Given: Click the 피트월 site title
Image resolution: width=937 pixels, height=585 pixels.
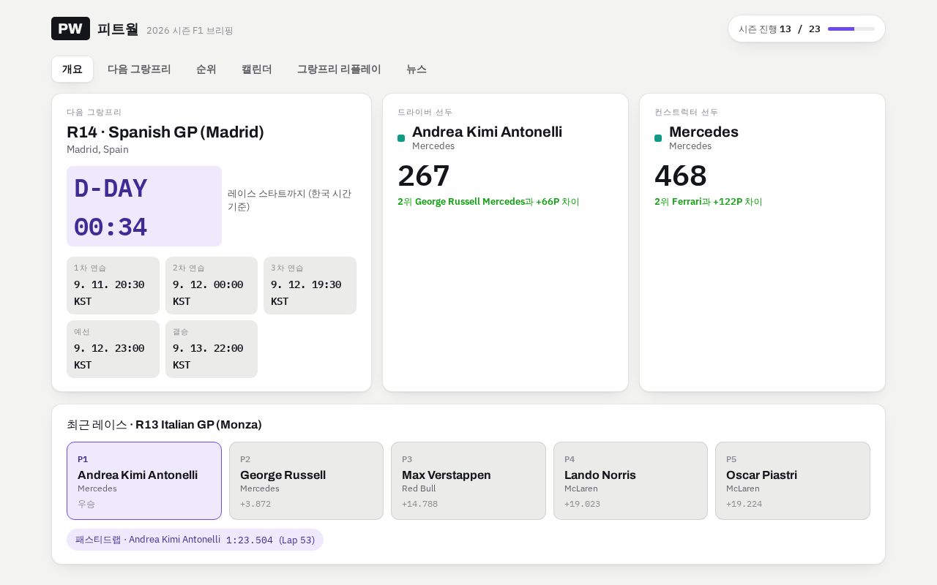Looking at the screenshot, I should click(118, 29).
